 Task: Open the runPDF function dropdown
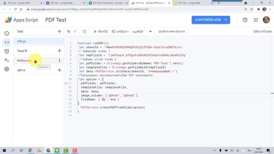pos(142,32)
